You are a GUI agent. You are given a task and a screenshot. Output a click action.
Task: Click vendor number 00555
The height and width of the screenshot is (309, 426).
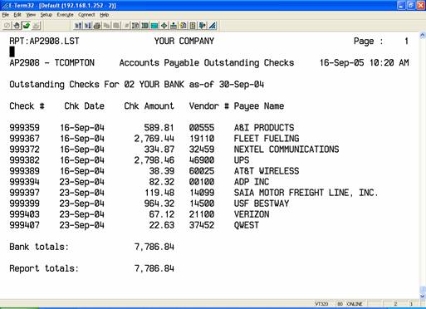[202, 128]
